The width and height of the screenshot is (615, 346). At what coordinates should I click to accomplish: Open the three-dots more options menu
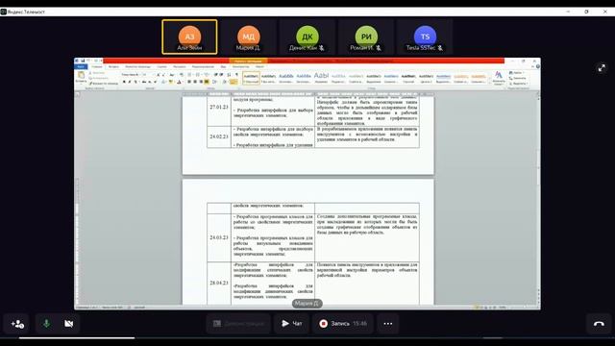click(x=388, y=324)
